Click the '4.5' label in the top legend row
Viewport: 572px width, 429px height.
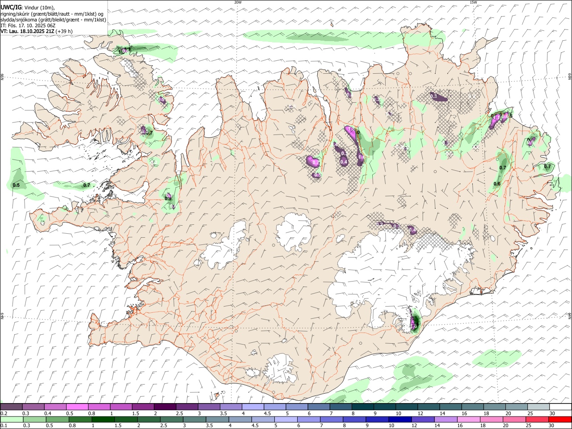tap(267, 413)
